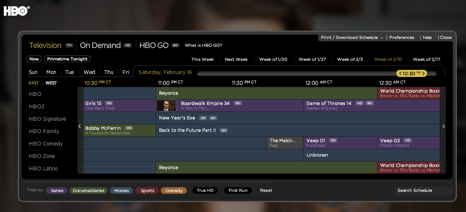Select the HBO Zone channel
The width and height of the screenshot is (466, 212).
[x=41, y=156]
